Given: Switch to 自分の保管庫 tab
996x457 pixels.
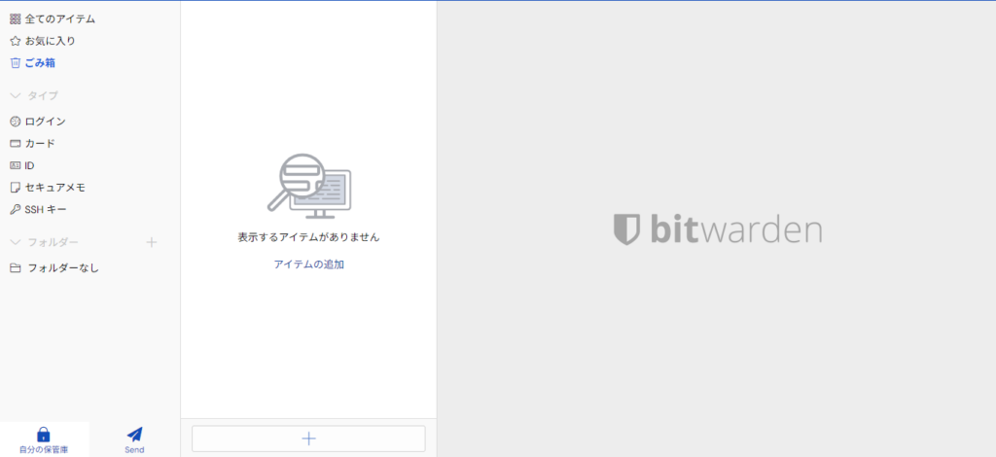Looking at the screenshot, I should pos(44,439).
